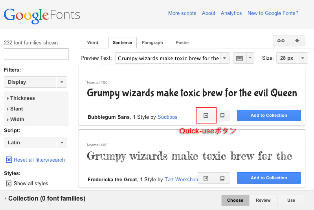Viewport: 314px width, 210px height.
Task: Click the Fredericka the Great preview sentence
Action: tap(192, 156)
